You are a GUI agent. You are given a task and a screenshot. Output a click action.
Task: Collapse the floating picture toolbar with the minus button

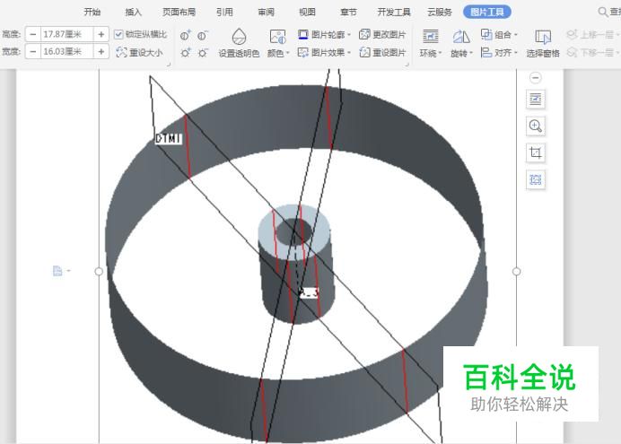point(536,78)
